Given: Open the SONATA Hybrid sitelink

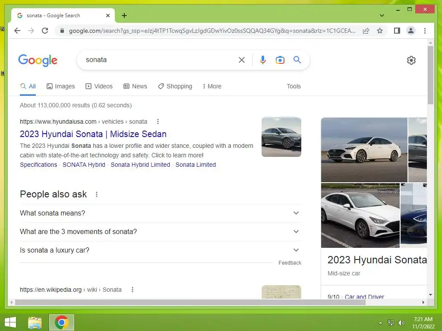Looking at the screenshot, I should point(84,165).
